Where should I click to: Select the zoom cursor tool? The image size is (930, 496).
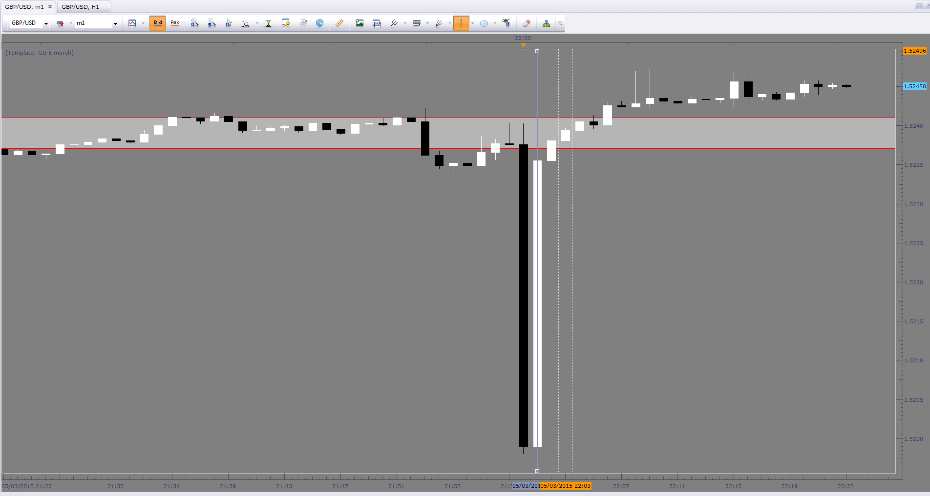pos(229,23)
